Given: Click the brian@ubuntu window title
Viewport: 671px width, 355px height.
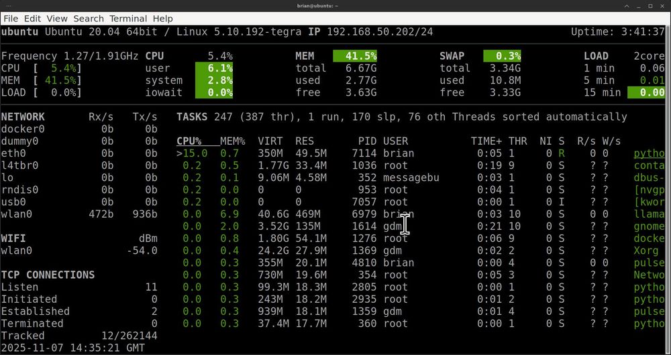Looking at the screenshot, I should [x=318, y=6].
